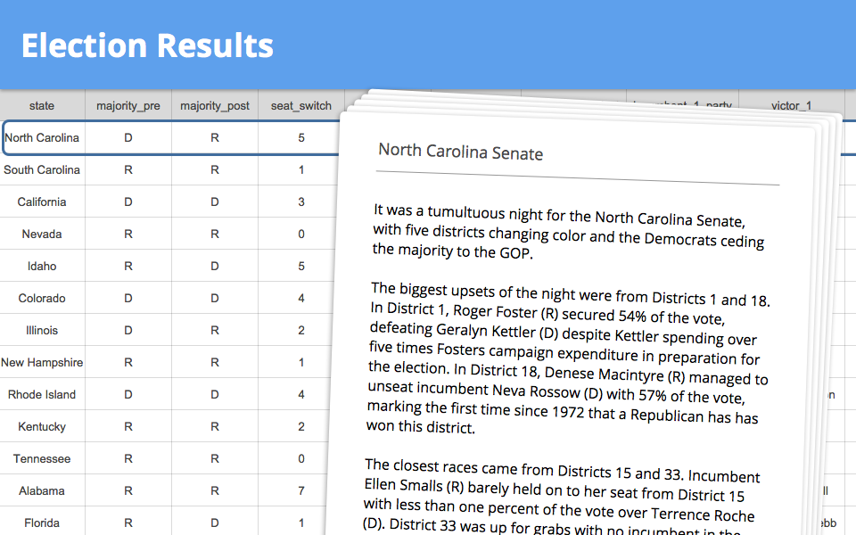Select Idaho's majority_post value D

click(215, 266)
